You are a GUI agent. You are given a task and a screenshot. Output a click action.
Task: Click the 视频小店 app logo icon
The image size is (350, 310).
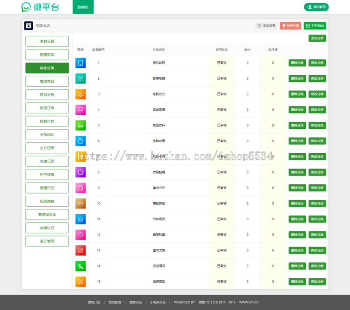click(x=28, y=26)
